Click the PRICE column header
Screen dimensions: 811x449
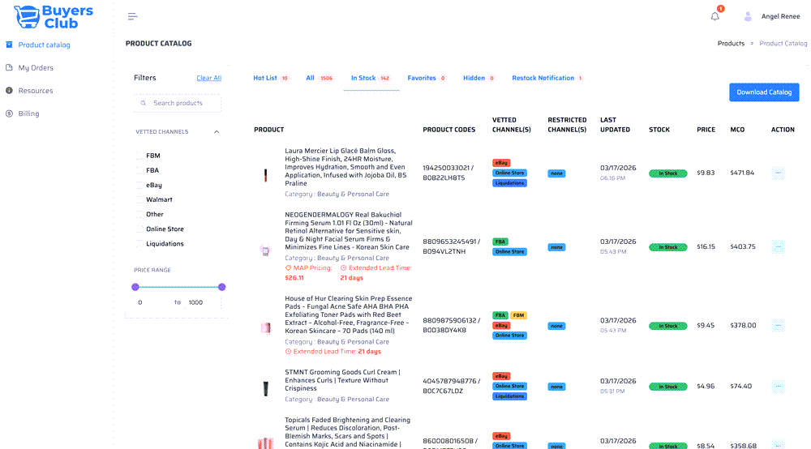706,130
